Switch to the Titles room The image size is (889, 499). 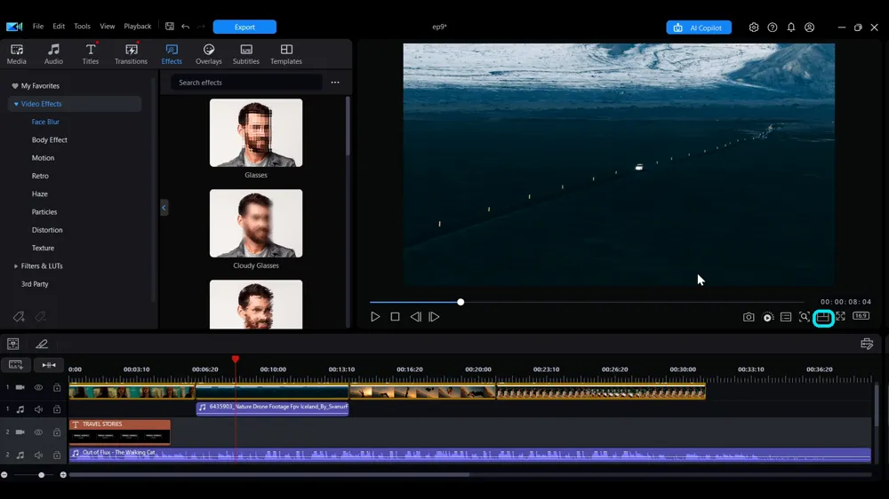[x=90, y=54]
